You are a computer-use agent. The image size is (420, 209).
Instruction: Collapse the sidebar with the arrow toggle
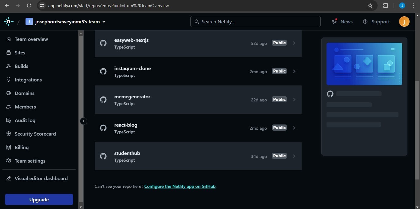[x=83, y=121]
